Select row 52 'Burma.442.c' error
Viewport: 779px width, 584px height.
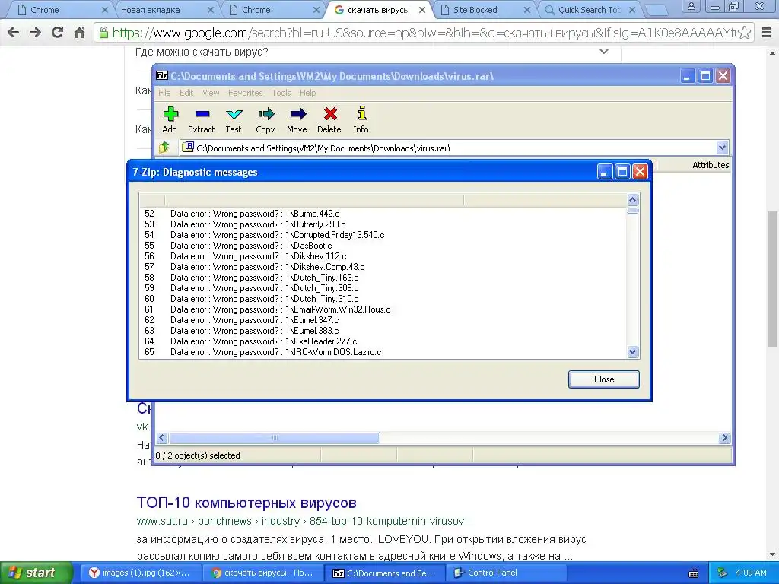click(383, 214)
